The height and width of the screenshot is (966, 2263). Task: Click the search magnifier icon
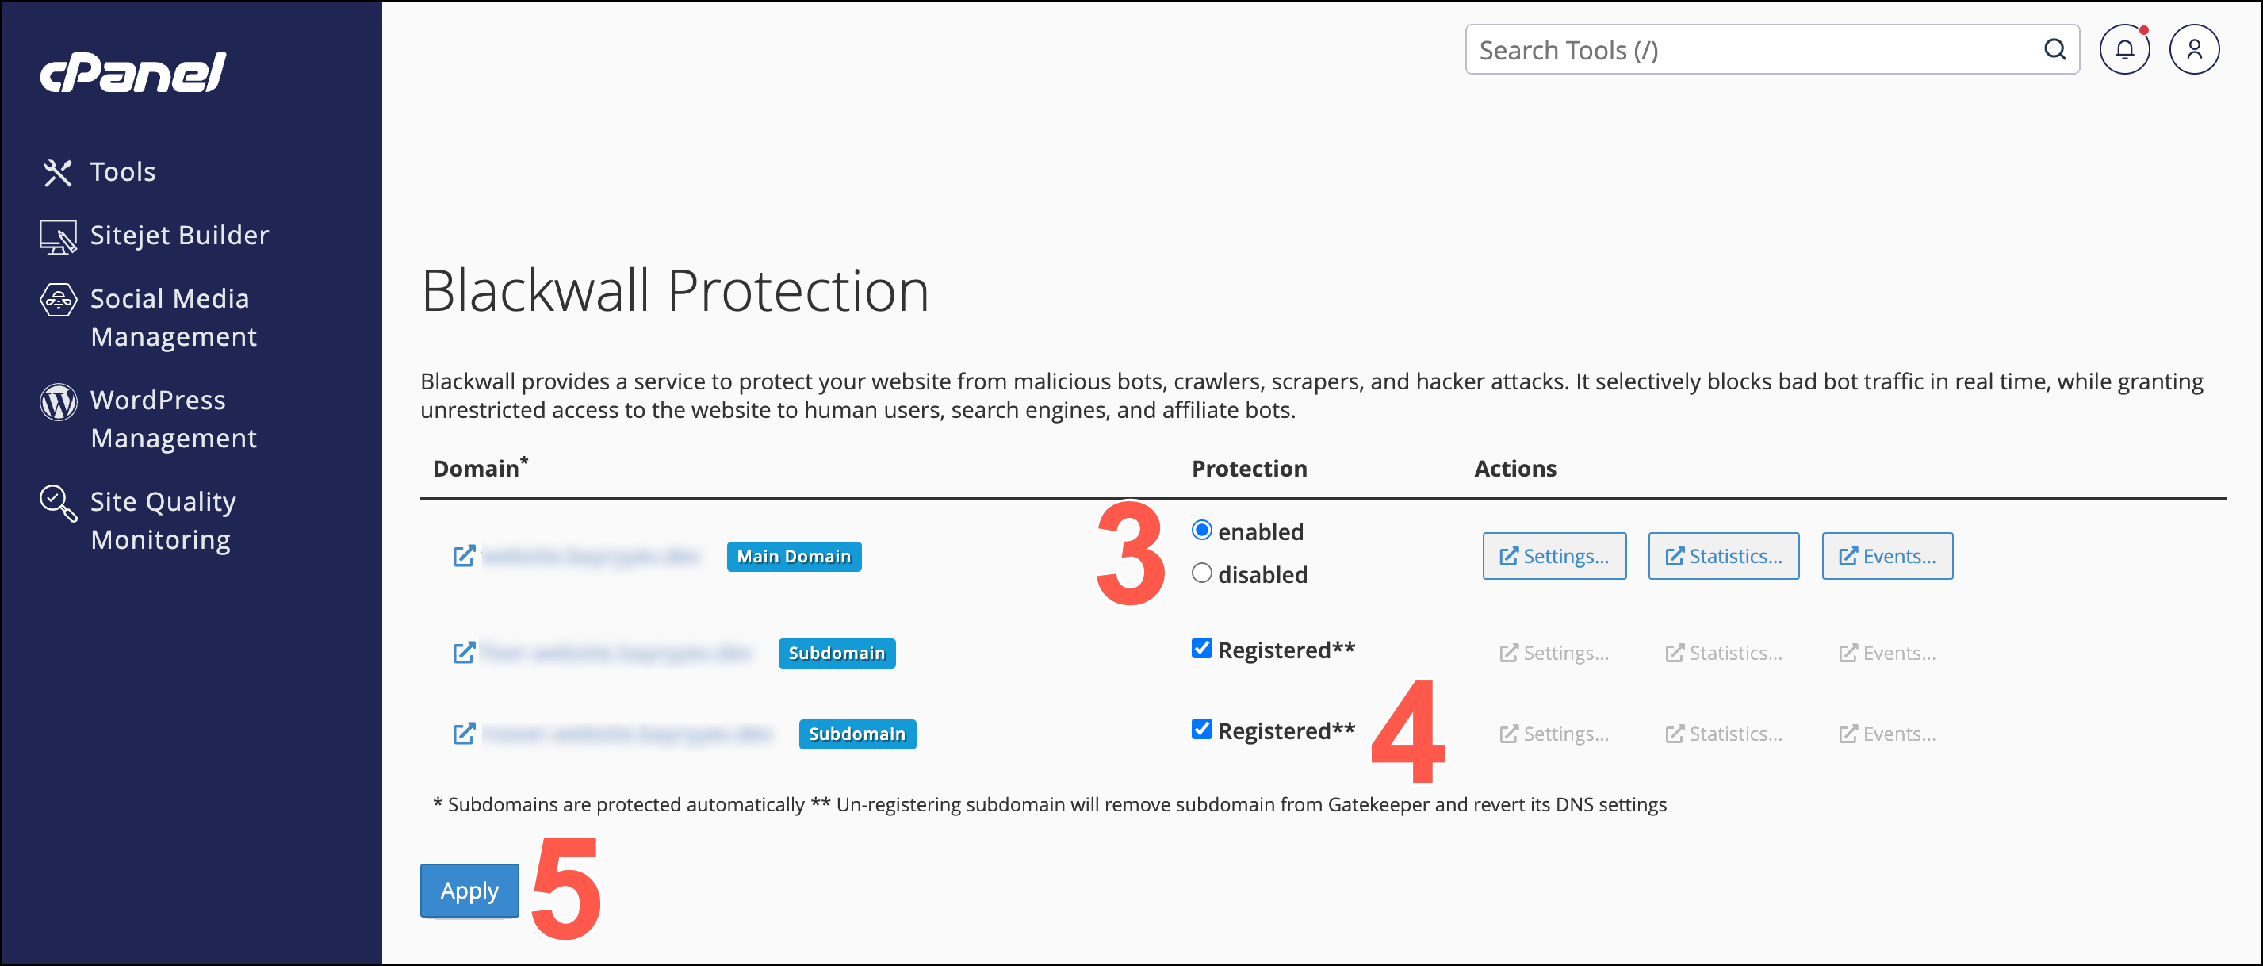(x=2054, y=49)
